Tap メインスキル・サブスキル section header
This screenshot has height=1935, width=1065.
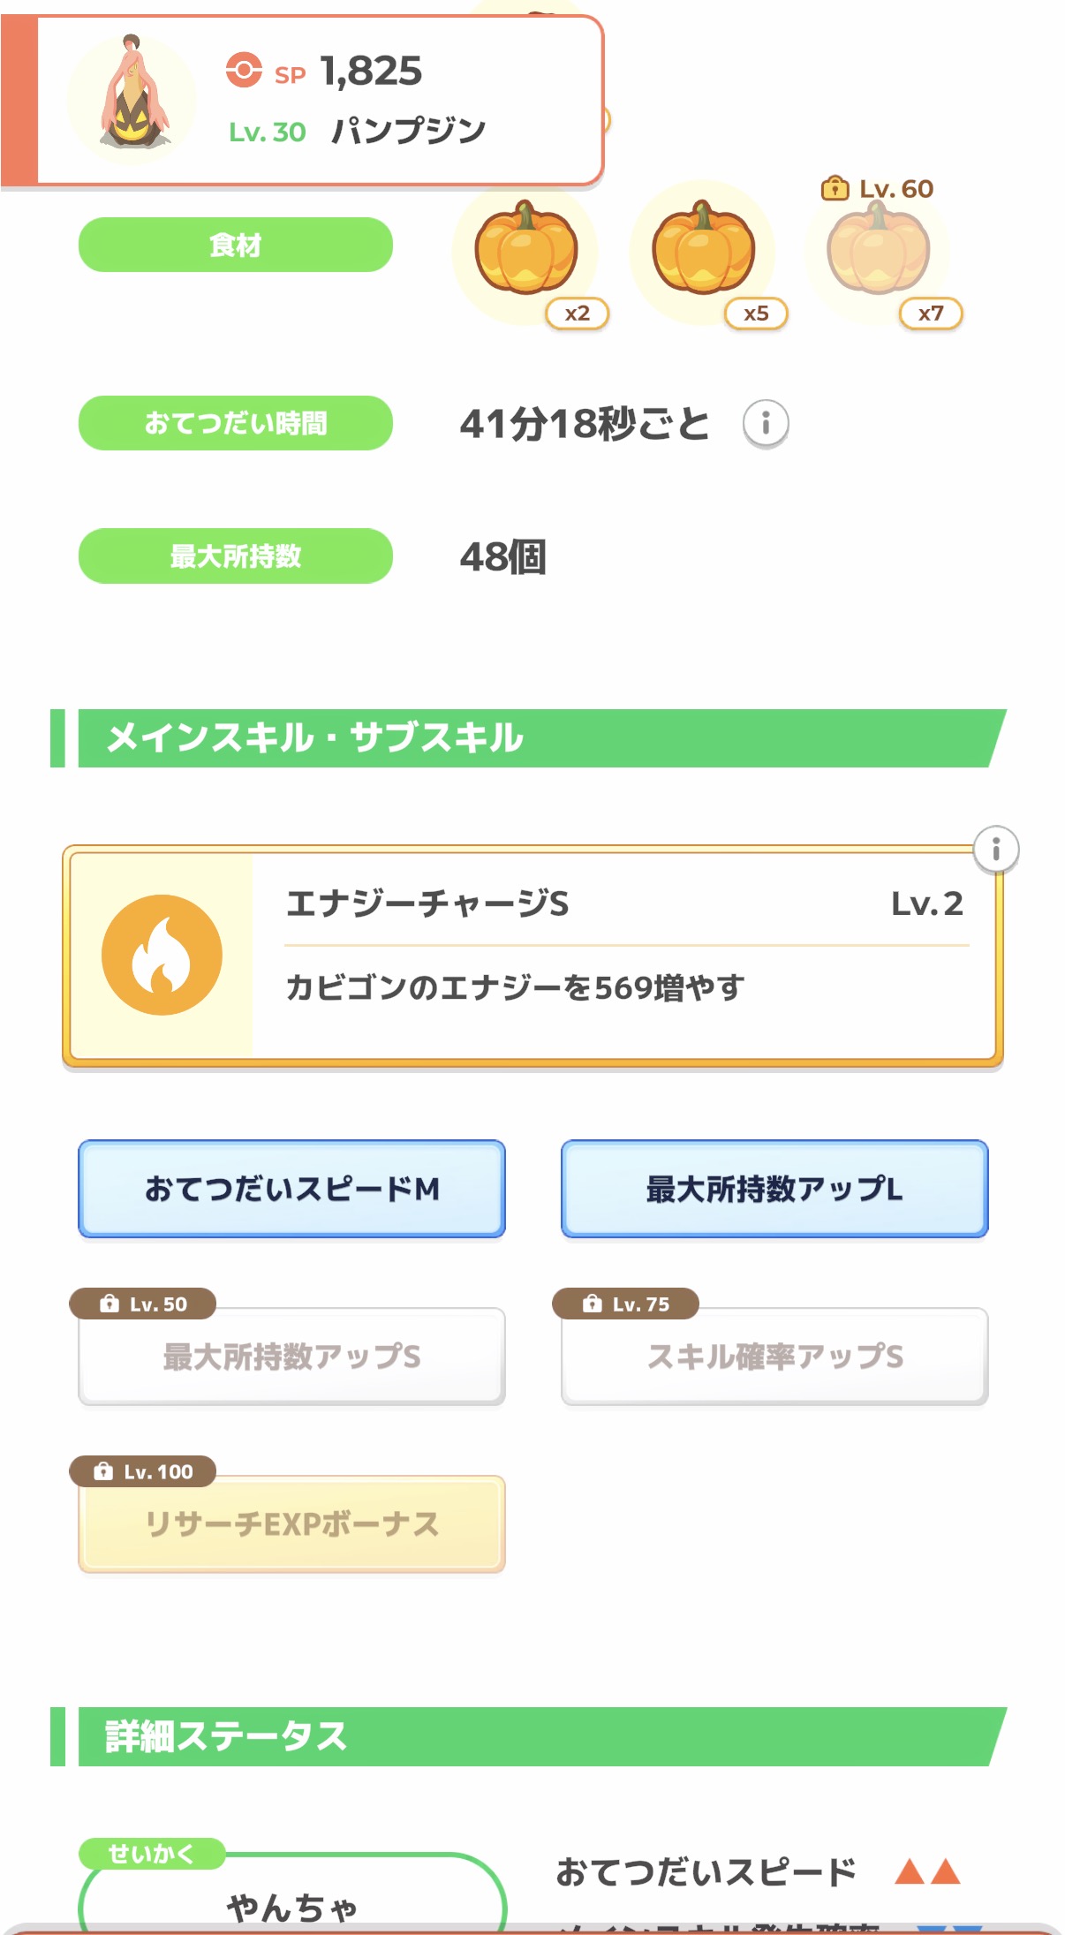tap(530, 738)
